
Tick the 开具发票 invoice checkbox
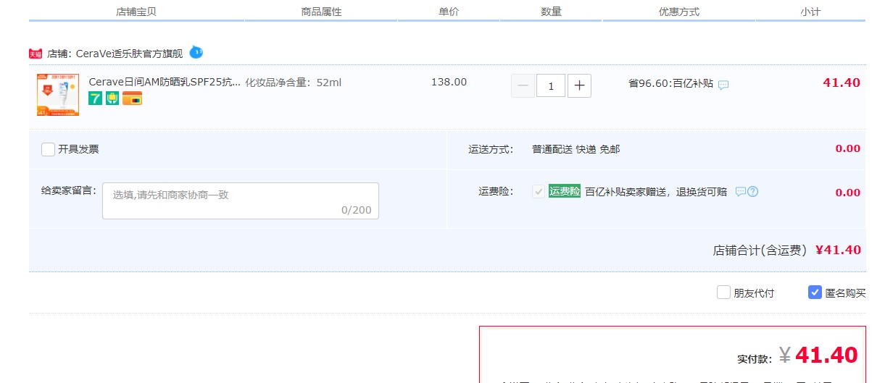pyautogui.click(x=49, y=149)
